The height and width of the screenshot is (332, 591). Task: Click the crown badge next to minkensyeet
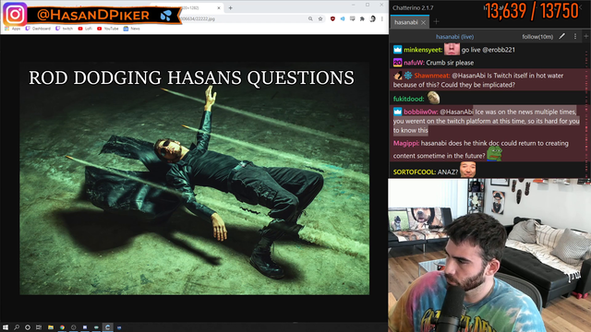point(398,49)
